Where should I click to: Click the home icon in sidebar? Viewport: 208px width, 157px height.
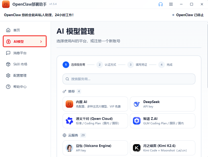click(8, 30)
